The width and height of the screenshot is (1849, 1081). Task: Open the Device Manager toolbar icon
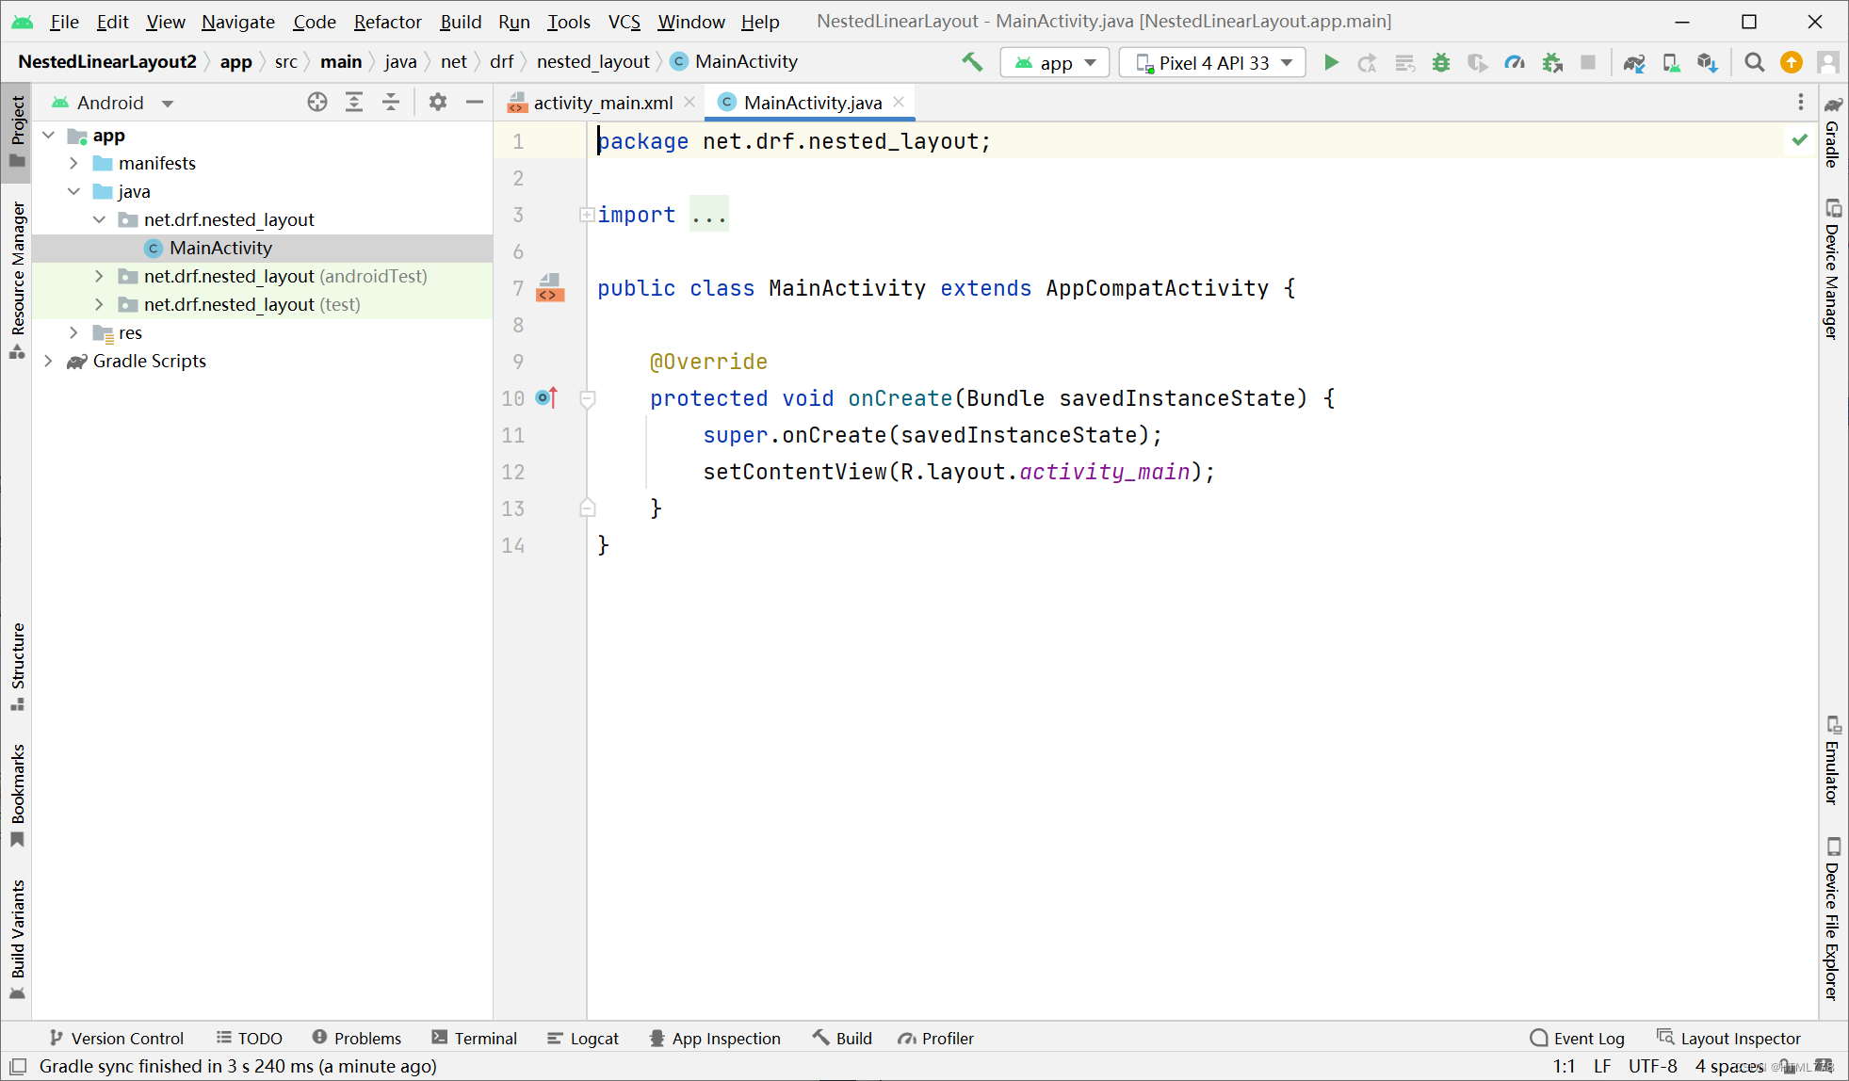click(1671, 62)
